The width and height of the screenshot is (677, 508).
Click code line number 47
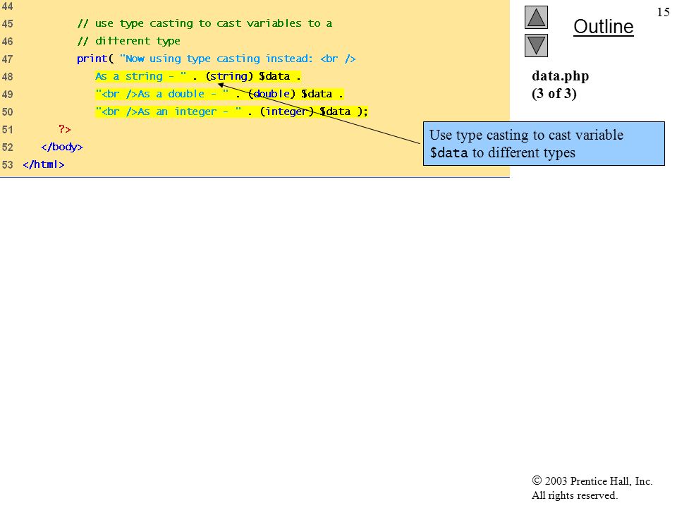(7, 59)
